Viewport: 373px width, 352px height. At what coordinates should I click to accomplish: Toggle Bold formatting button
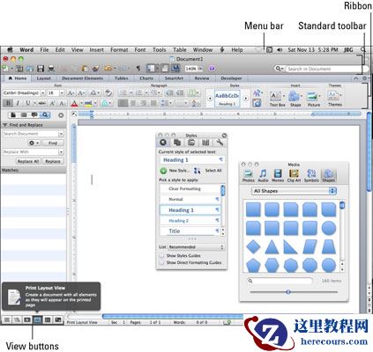[8, 103]
